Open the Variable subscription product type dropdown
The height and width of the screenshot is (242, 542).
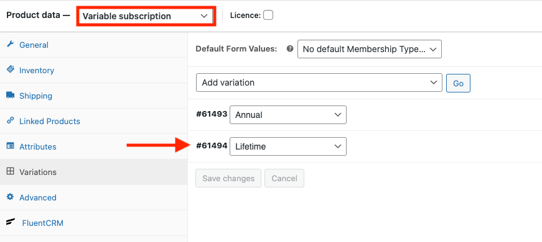(146, 16)
